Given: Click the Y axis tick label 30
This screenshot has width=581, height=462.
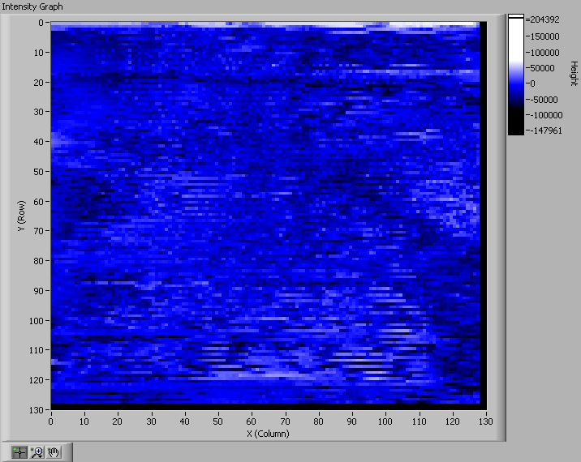Looking at the screenshot, I should pyautogui.click(x=39, y=111).
